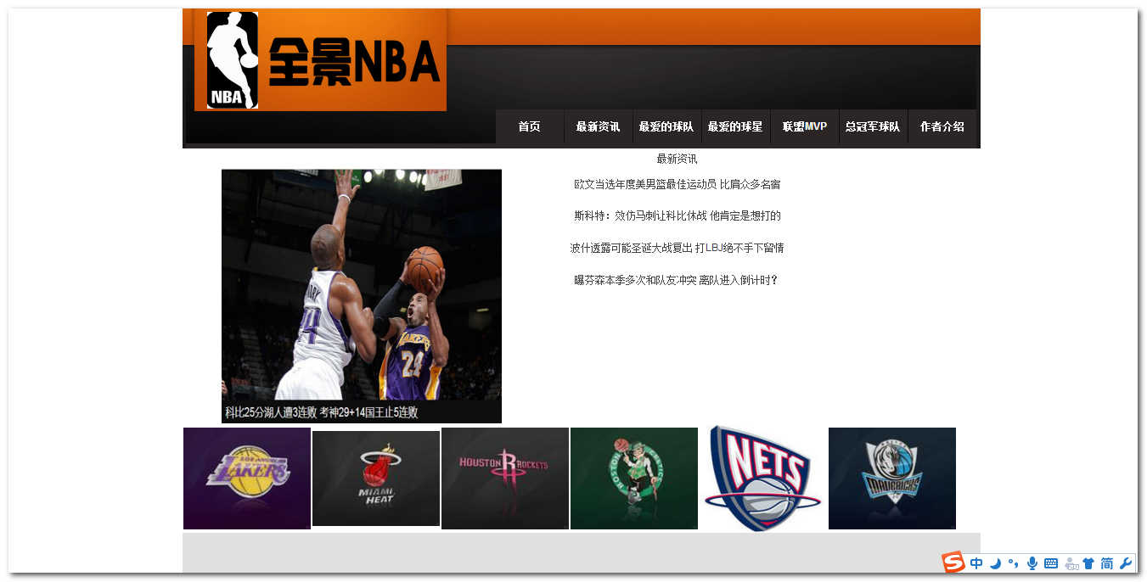Image resolution: width=1147 pixels, height=582 pixels.
Task: Select the Miami Heat team logo
Action: coord(376,478)
